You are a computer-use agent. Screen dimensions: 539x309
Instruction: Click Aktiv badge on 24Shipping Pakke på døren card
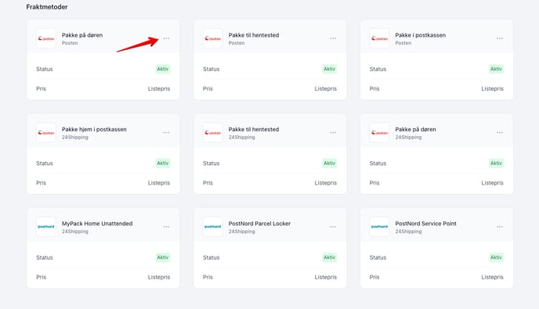pyautogui.click(x=497, y=163)
